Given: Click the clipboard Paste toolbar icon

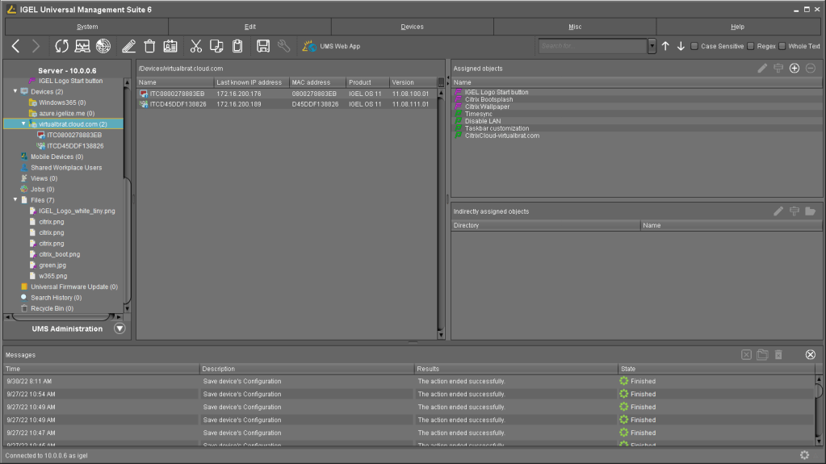Looking at the screenshot, I should click(x=237, y=46).
